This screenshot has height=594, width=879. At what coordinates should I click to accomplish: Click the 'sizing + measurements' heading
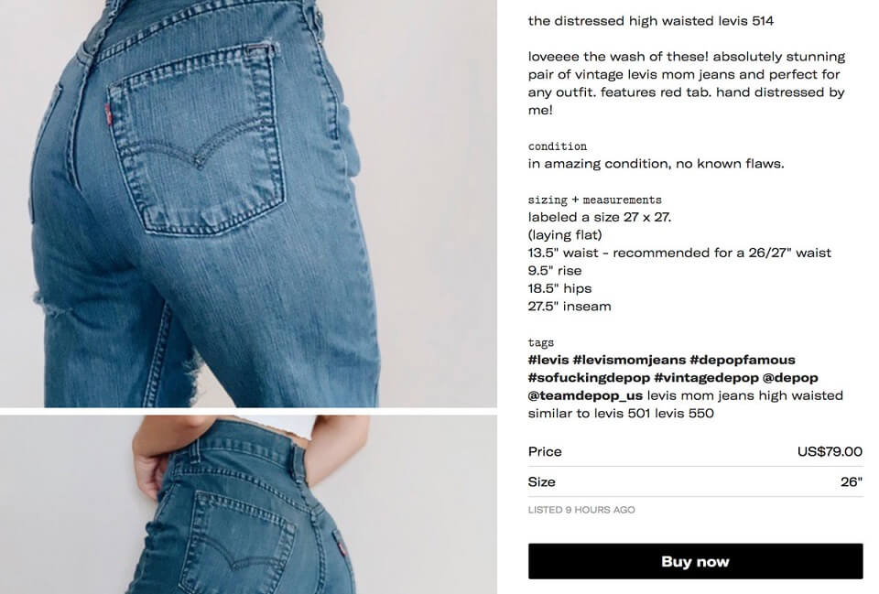coord(595,200)
